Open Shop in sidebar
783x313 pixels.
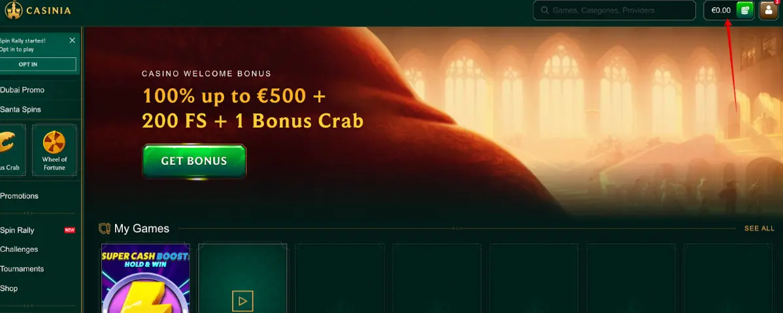coord(9,289)
